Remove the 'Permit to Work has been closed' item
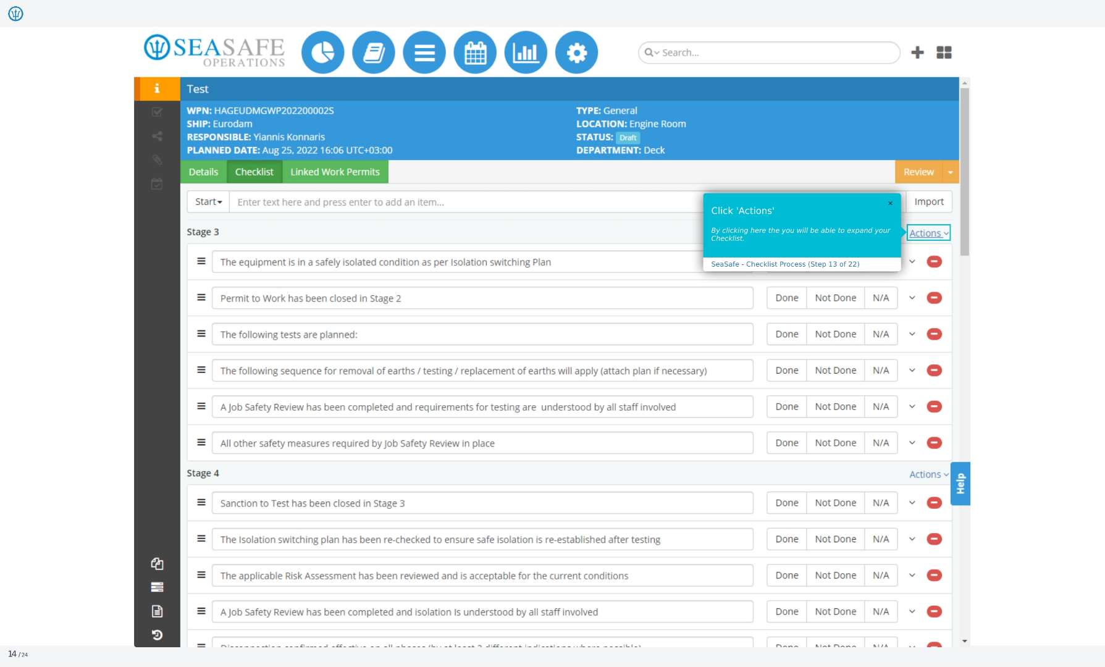This screenshot has width=1105, height=667. click(x=934, y=298)
